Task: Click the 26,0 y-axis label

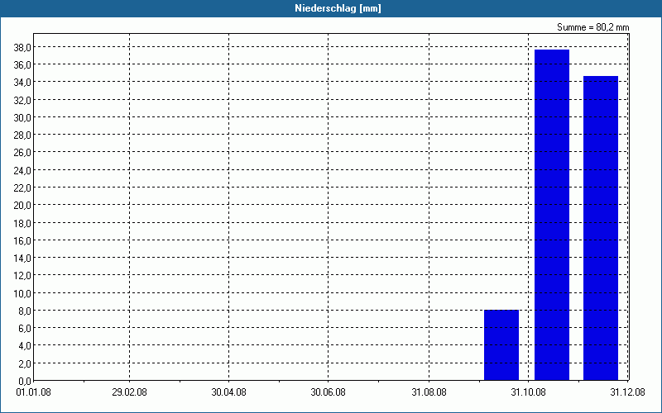Action: [22, 153]
